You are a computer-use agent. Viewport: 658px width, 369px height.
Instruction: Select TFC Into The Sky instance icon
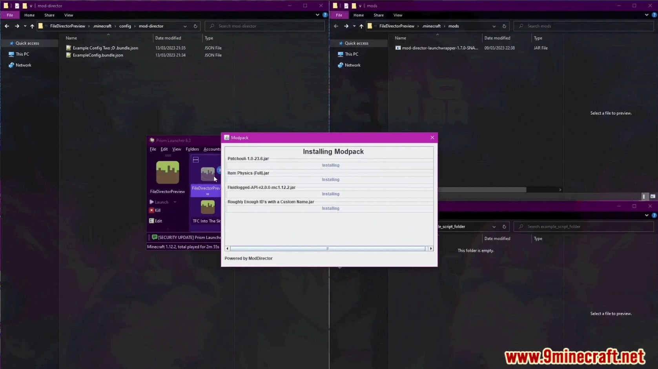(x=208, y=207)
